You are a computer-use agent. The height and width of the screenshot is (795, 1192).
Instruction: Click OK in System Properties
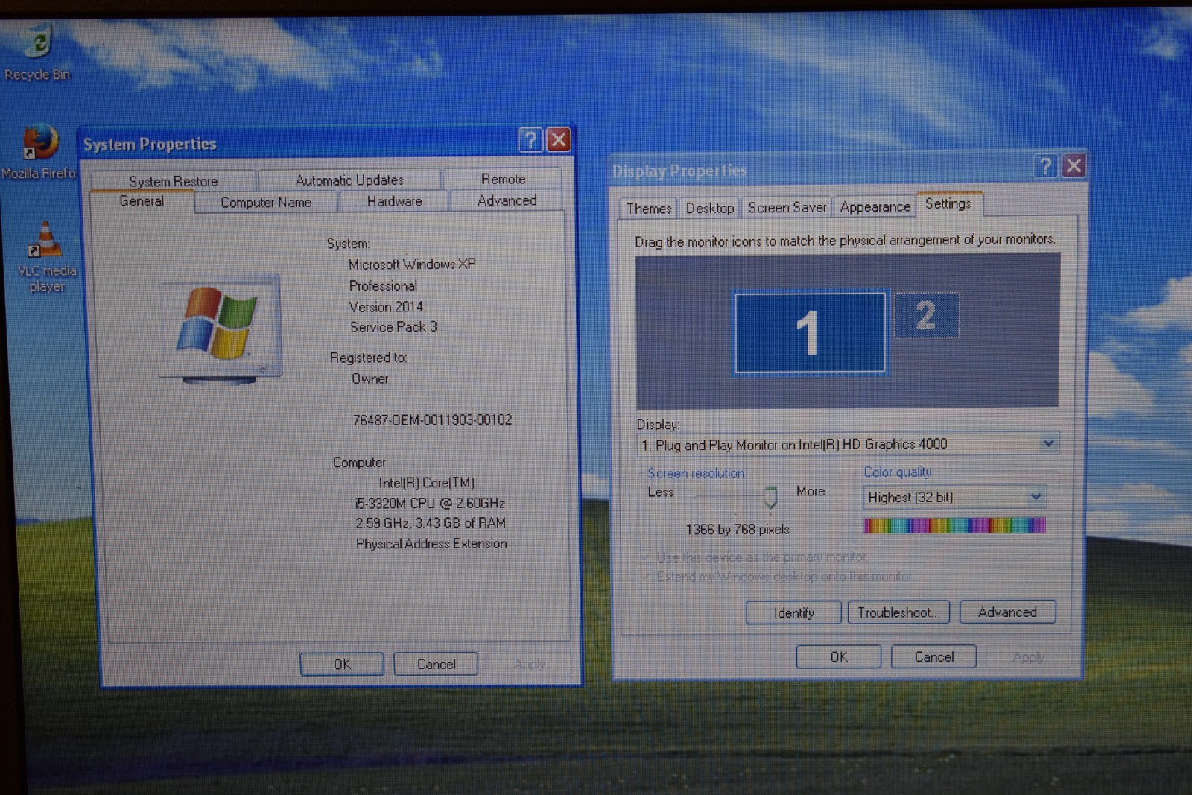click(342, 664)
